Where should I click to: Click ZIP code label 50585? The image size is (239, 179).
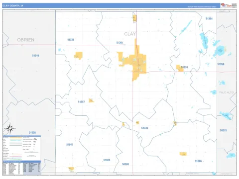125,164
